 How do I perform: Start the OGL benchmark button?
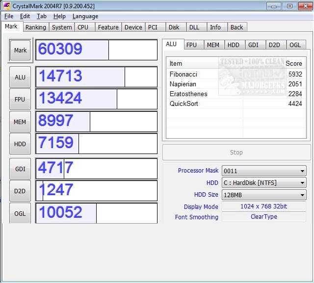coord(20,213)
